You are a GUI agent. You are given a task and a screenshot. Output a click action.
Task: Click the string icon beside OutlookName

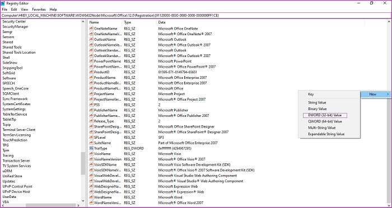(x=91, y=40)
